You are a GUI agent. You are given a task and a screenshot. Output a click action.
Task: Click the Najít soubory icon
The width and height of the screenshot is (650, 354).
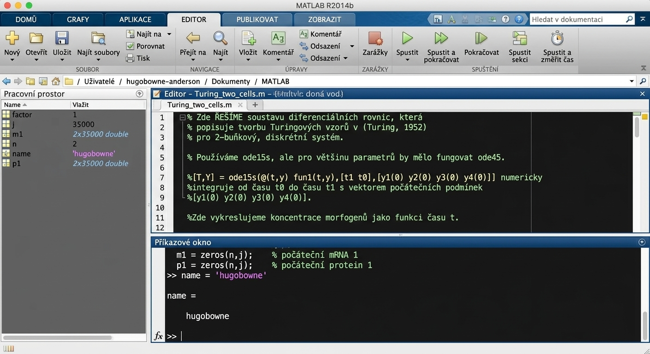[x=98, y=38]
